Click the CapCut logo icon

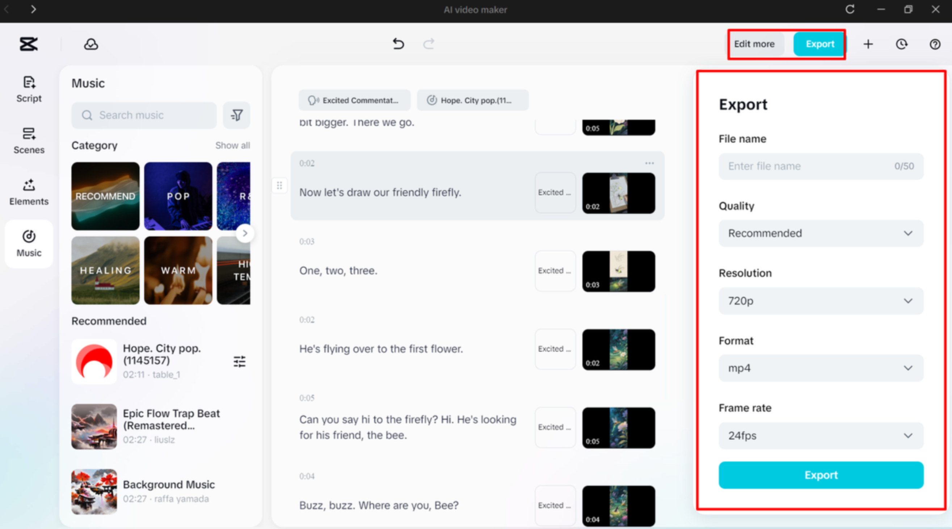(x=29, y=44)
